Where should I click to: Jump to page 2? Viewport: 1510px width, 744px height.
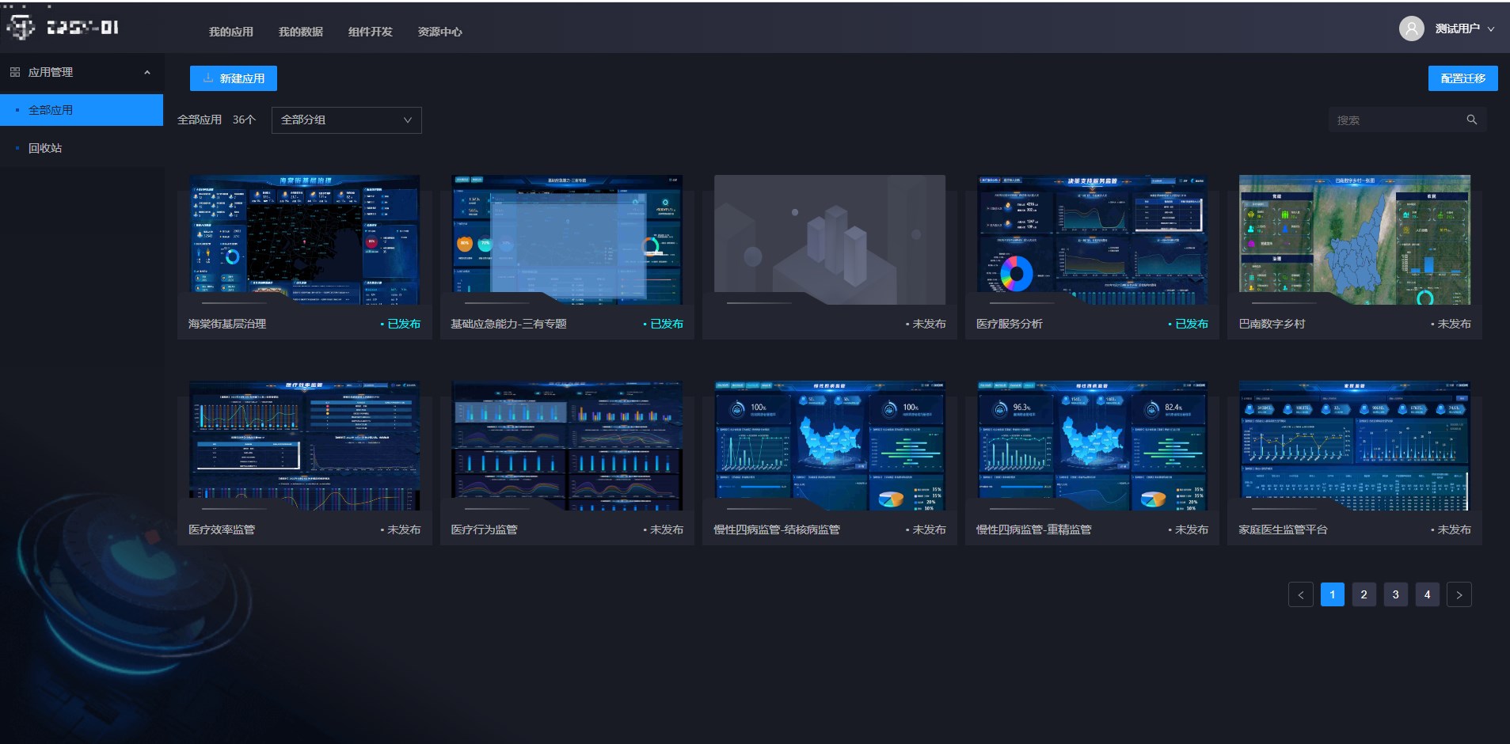(1364, 594)
